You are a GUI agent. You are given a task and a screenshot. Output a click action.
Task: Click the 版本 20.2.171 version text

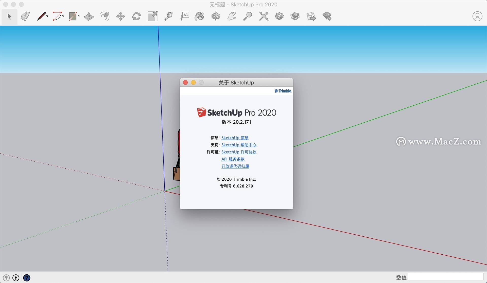point(236,122)
